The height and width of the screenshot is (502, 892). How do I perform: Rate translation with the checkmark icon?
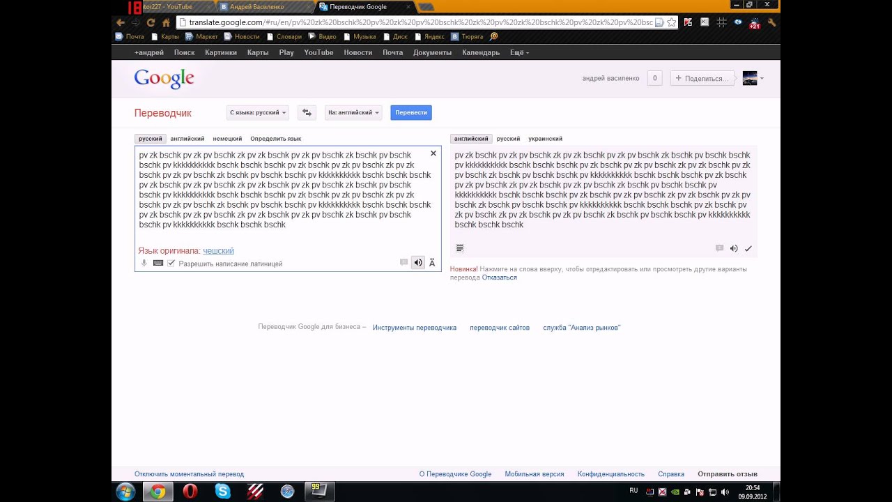click(748, 248)
